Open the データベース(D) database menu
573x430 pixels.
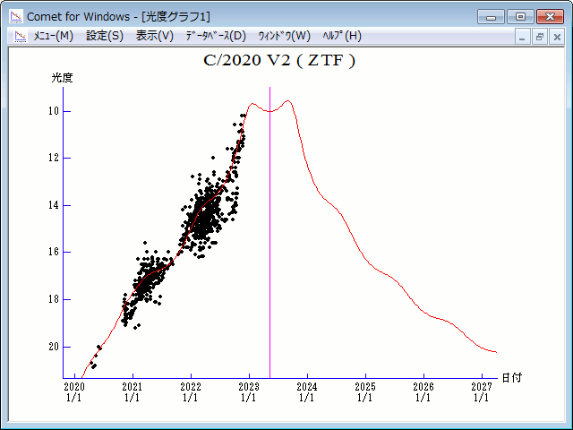215,36
